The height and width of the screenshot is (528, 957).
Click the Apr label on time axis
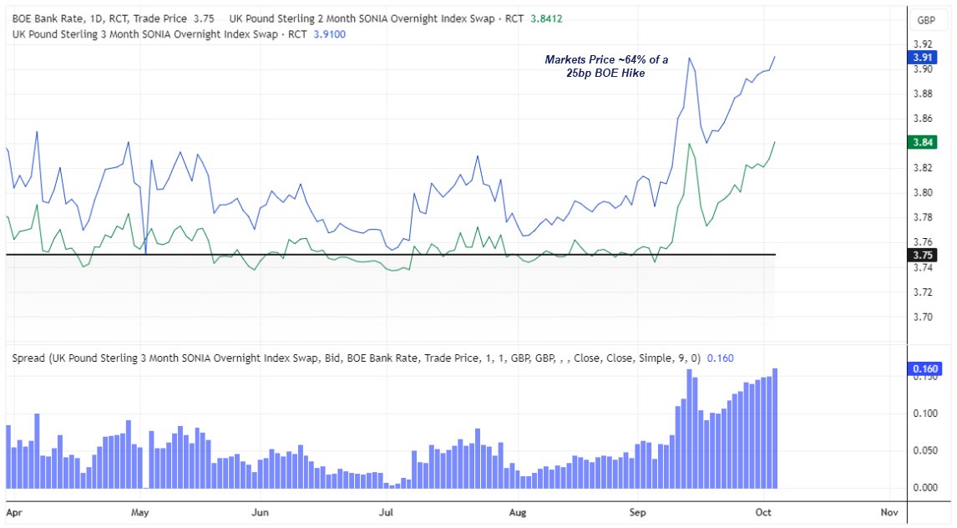point(14,512)
